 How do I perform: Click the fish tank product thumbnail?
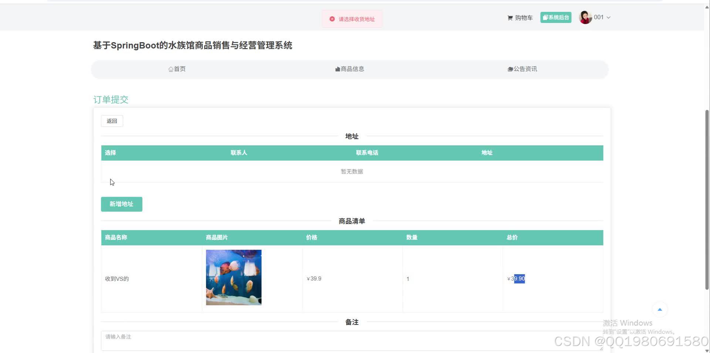234,278
